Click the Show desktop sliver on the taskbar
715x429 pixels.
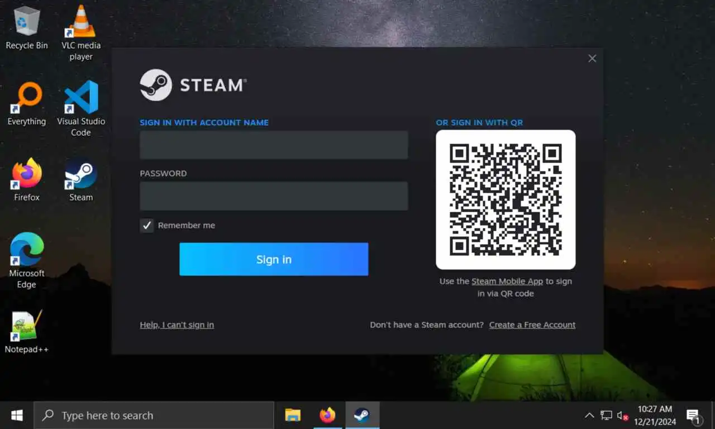[x=713, y=416]
